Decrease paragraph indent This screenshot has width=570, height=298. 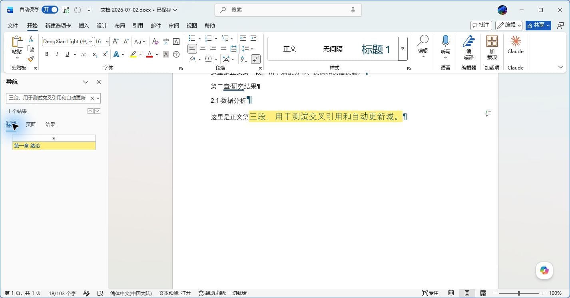click(243, 38)
